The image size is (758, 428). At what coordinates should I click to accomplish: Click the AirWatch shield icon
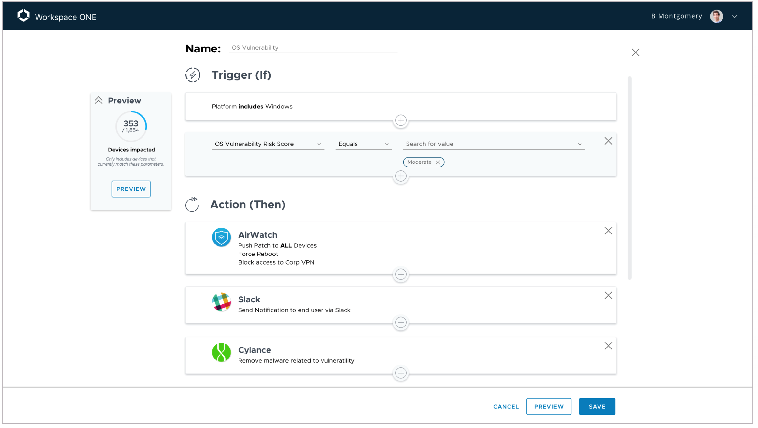pos(221,237)
